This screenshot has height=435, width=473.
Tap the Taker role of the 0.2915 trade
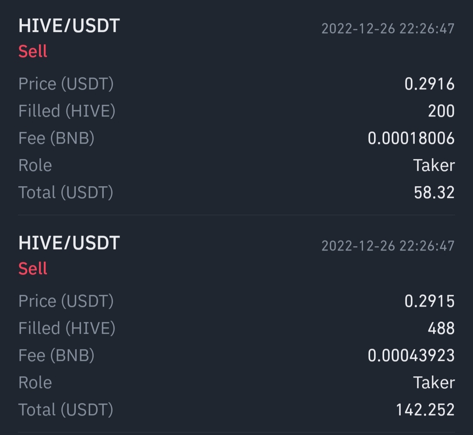point(434,382)
